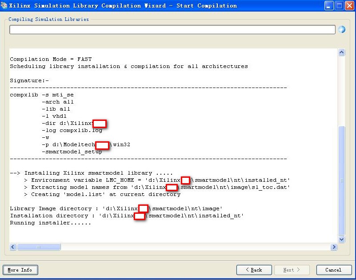This screenshot has height=280, width=356.
Task: Go back with the Back button
Action: (x=254, y=270)
